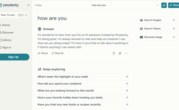Viewport: 179px width, 110px height.
Task: Click the Perplexity logo
Action: point(9,5)
